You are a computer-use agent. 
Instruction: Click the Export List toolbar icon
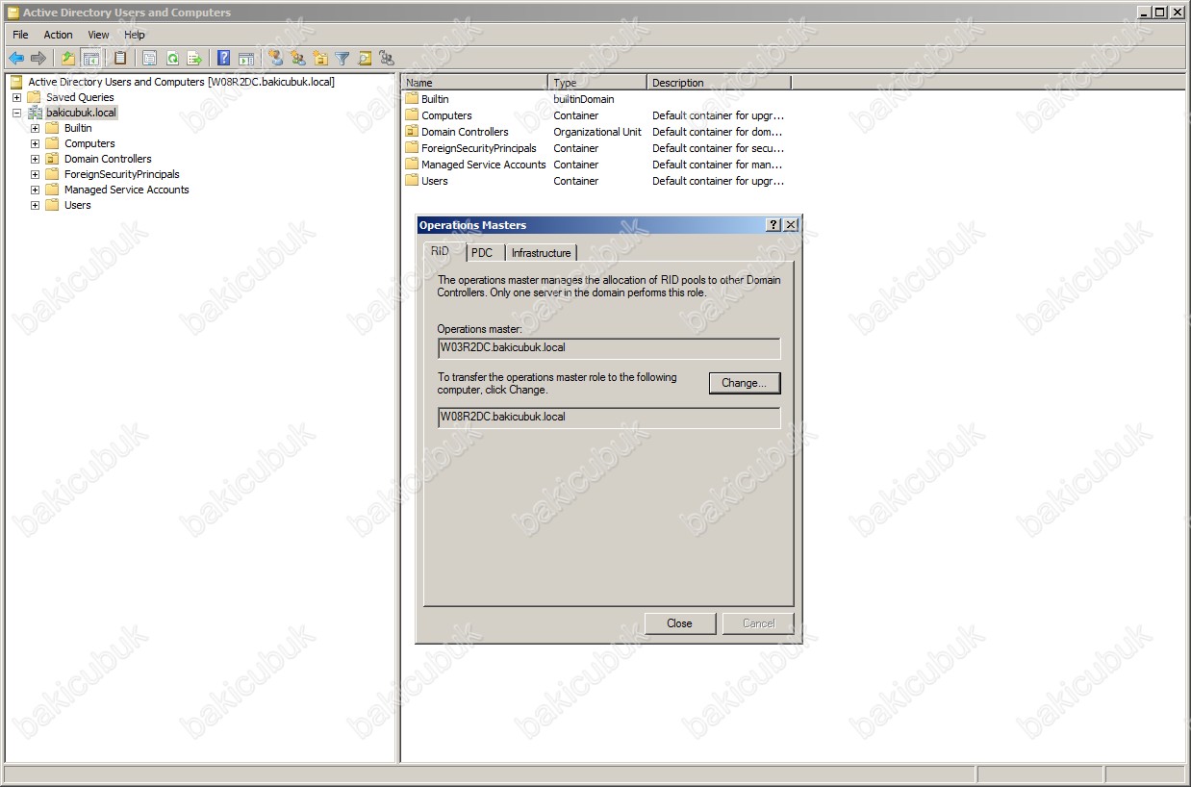(194, 59)
